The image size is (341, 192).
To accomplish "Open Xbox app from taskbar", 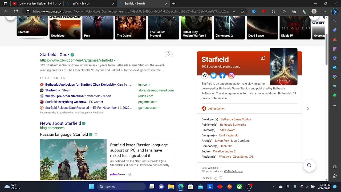I will coord(239,187).
